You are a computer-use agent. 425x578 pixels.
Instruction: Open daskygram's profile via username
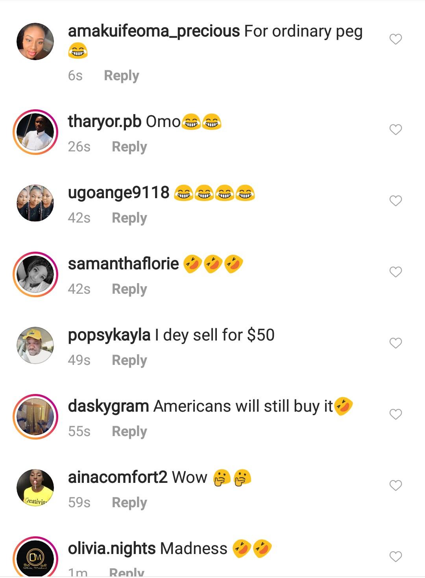point(108,407)
